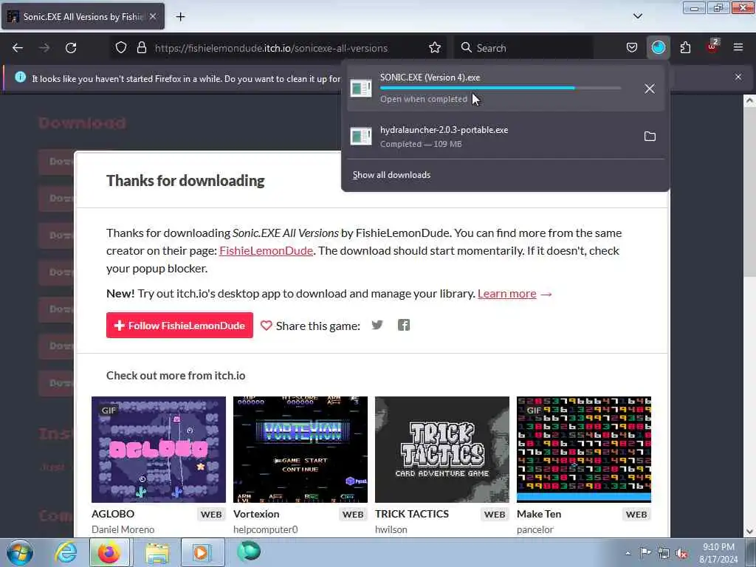Screen dimensions: 756x567
Task: Cancel the SONIC.EXE (Version 4) download
Action: [x=650, y=89]
